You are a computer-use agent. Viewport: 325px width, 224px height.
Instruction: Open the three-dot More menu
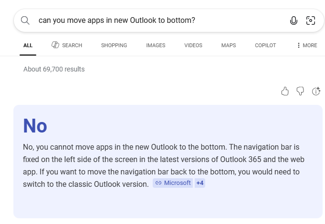click(307, 45)
